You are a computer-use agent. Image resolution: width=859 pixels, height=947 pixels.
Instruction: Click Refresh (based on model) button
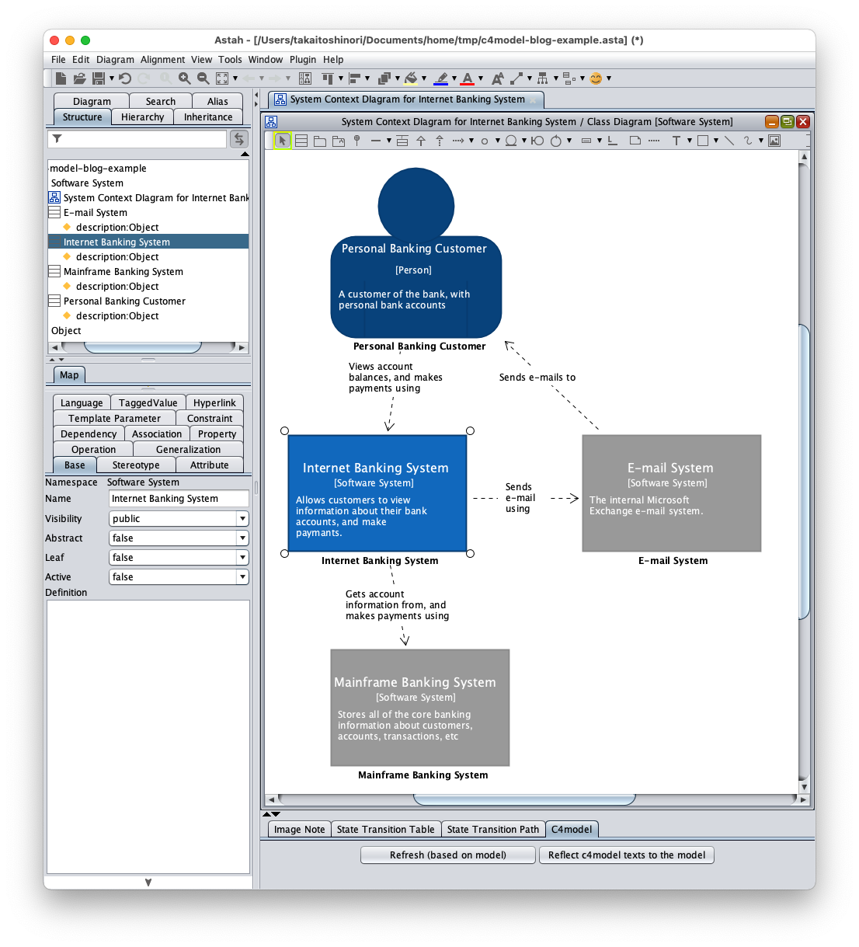click(448, 855)
